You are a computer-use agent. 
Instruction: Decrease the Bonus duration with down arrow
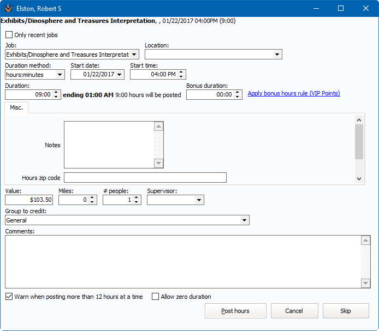click(238, 97)
